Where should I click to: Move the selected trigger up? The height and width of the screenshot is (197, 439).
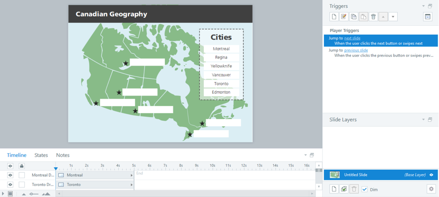383,17
